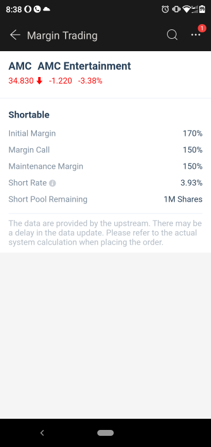Viewport: 211px width, 447px height.
Task: Select the Initial Margin row
Action: pos(105,134)
